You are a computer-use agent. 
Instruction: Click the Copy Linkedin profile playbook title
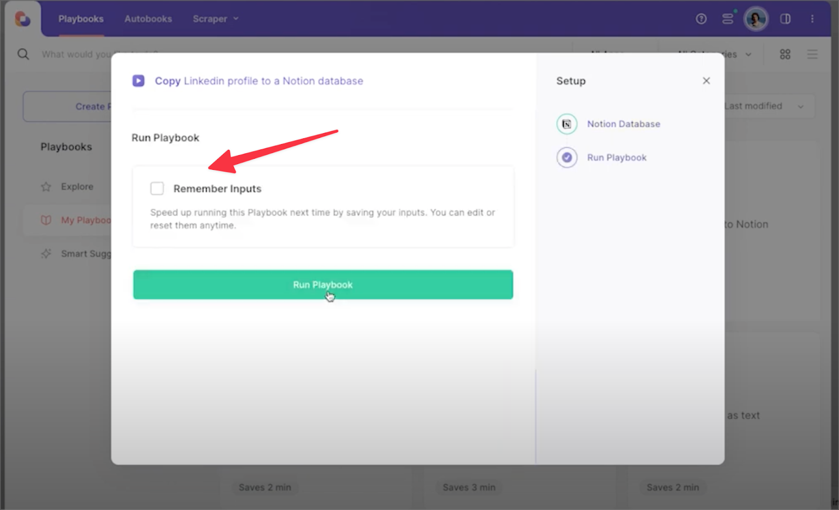coord(259,81)
